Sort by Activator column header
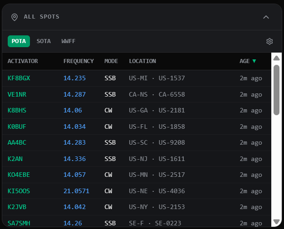Image resolution: width=284 pixels, height=229 pixels. pyautogui.click(x=23, y=61)
